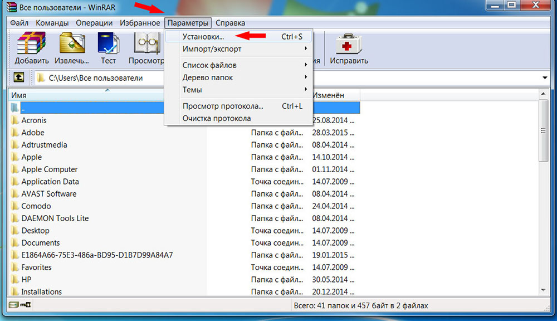Click the Просмотр (View) toolbar icon

148,43
